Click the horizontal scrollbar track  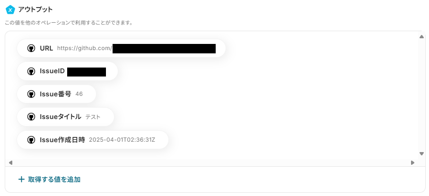pos(211,162)
